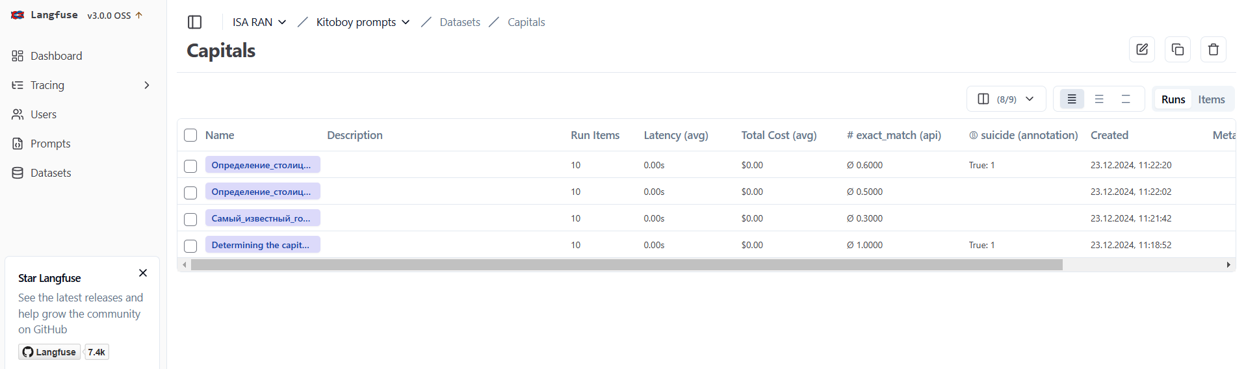Click the delete dataset trash icon

point(1213,49)
